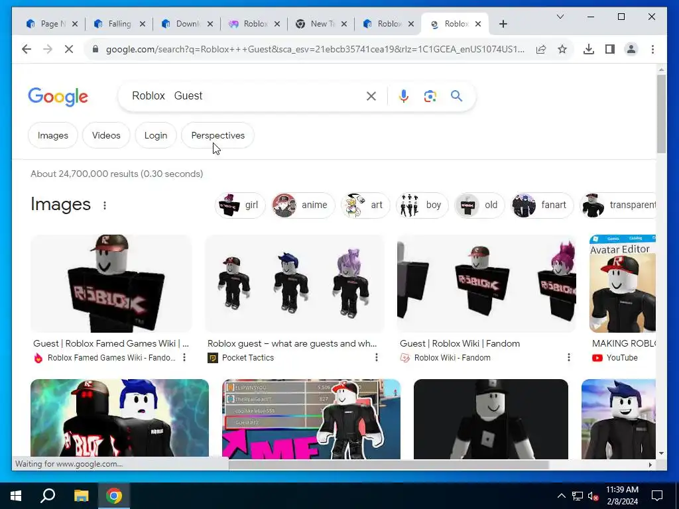Click the Chrome taskbar icon
The height and width of the screenshot is (509, 679).
pos(114,496)
